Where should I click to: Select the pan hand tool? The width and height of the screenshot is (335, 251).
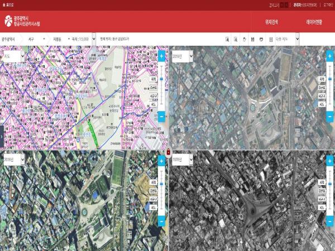(x=245, y=40)
